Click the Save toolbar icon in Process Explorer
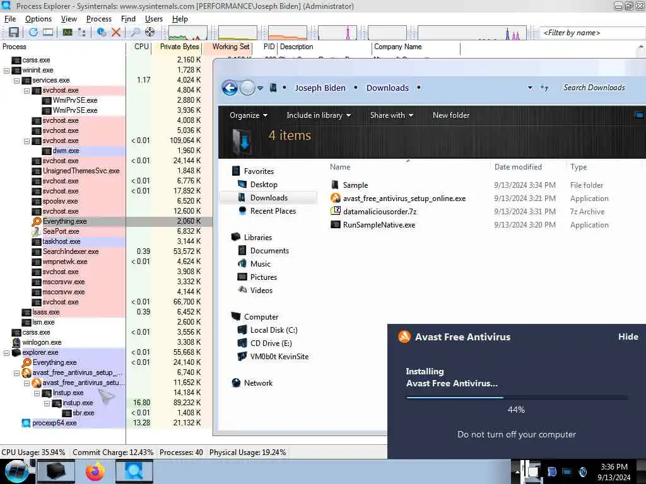This screenshot has width=646, height=484. (14, 32)
